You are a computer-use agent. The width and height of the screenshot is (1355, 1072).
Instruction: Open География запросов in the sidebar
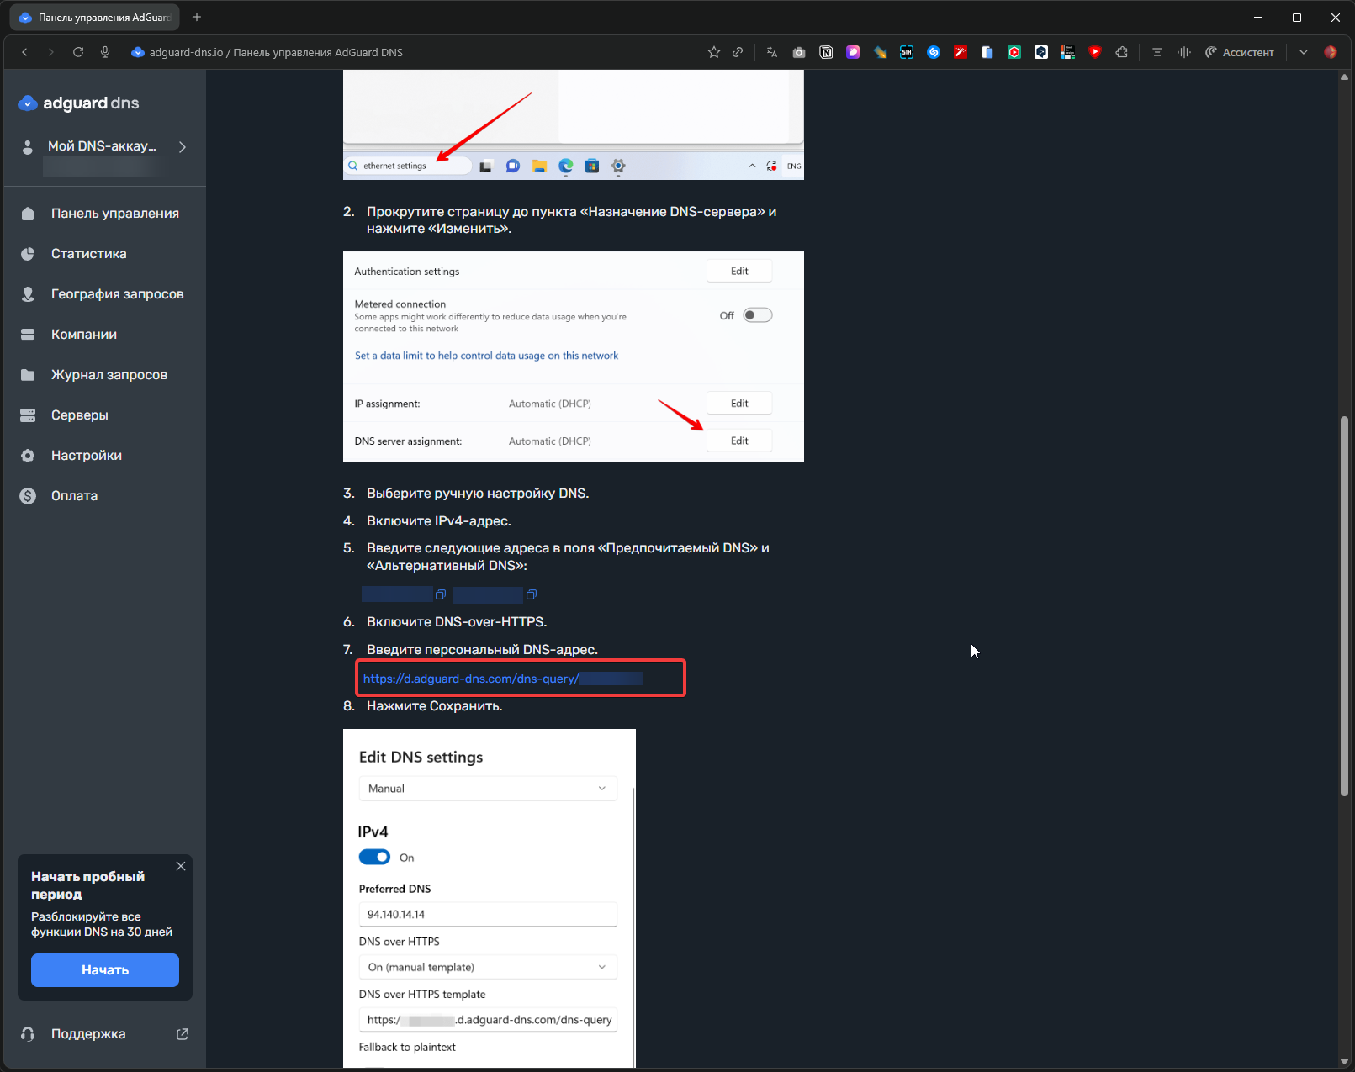117,294
